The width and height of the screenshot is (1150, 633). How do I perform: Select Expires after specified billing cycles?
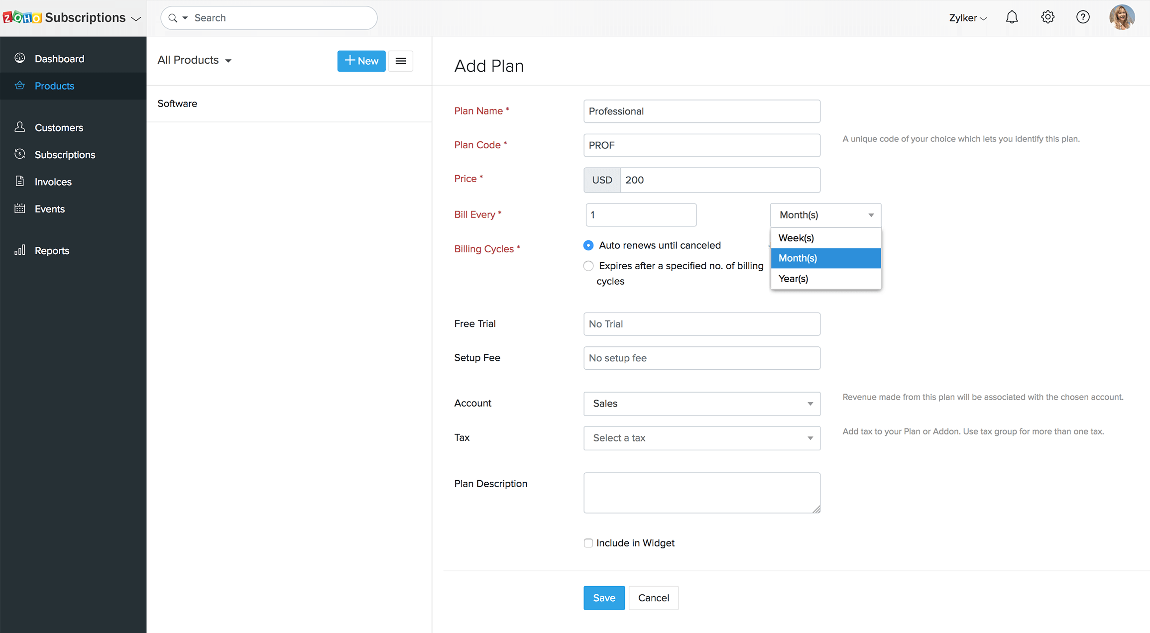pos(588,266)
